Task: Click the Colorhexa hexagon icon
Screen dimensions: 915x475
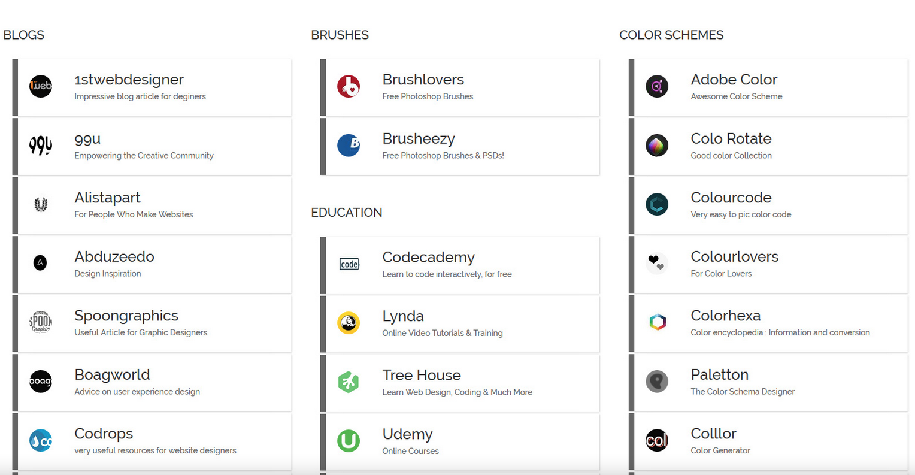Action: (x=658, y=322)
